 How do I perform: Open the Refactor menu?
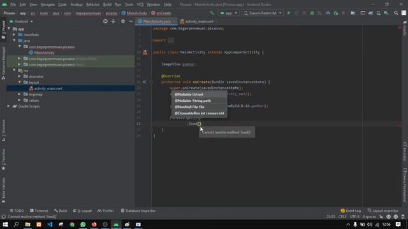click(x=92, y=4)
